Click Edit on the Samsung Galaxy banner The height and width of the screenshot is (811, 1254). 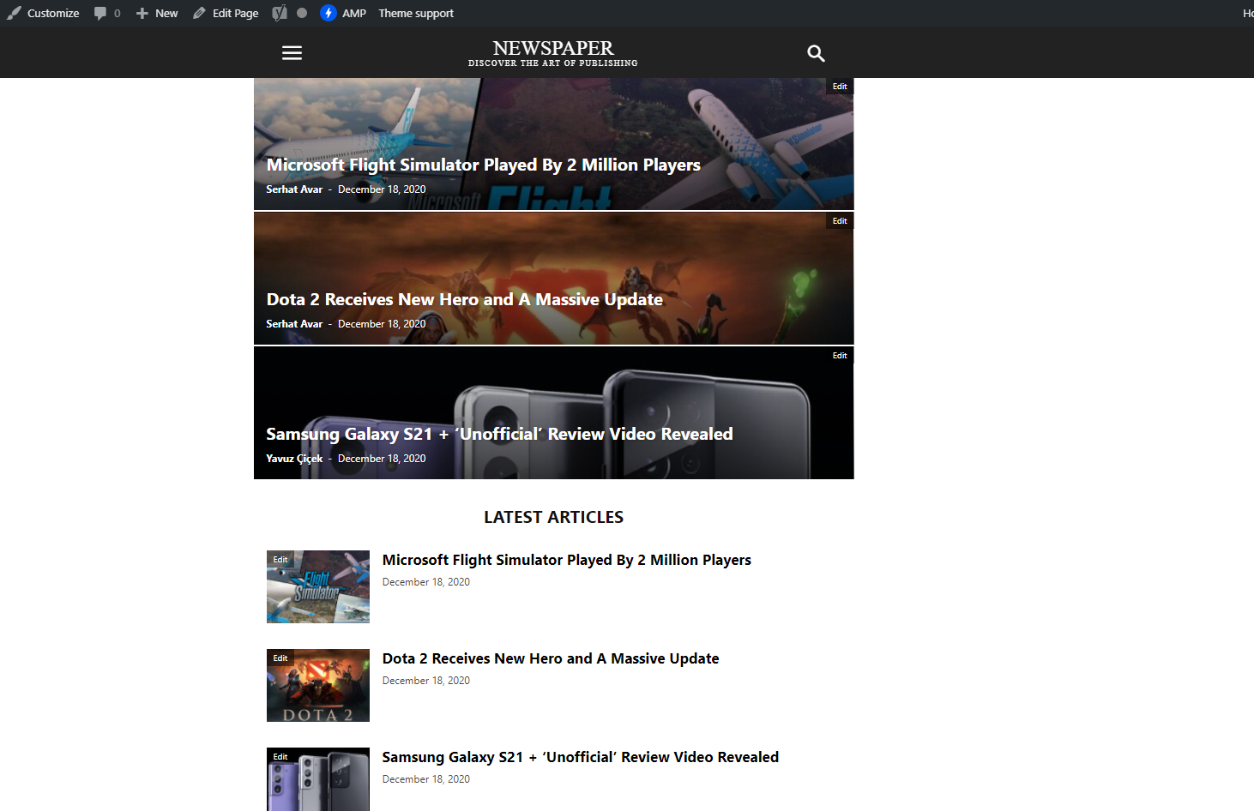click(x=840, y=356)
